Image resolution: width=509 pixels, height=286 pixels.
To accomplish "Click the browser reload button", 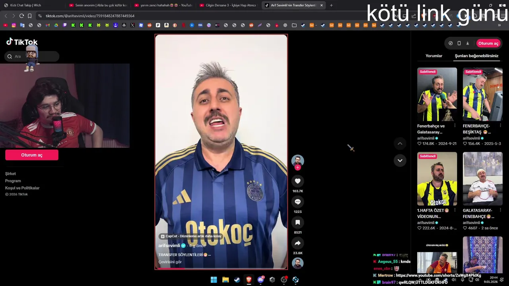I will [x=21, y=16].
